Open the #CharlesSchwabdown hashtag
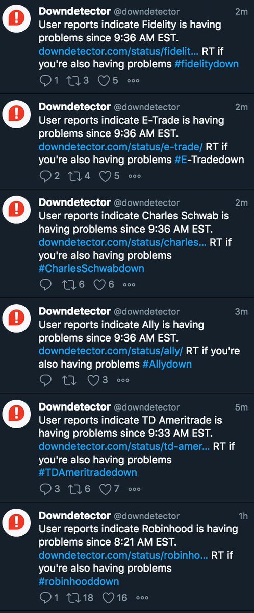This screenshot has width=254, height=613. pyautogui.click(x=91, y=268)
